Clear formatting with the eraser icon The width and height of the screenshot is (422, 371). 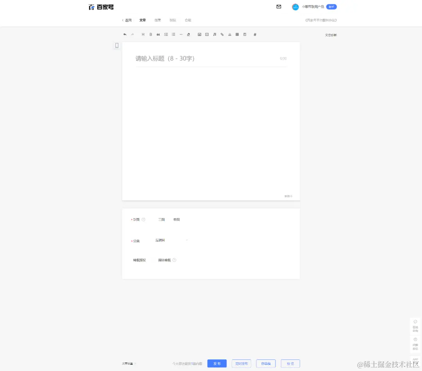click(x=188, y=34)
